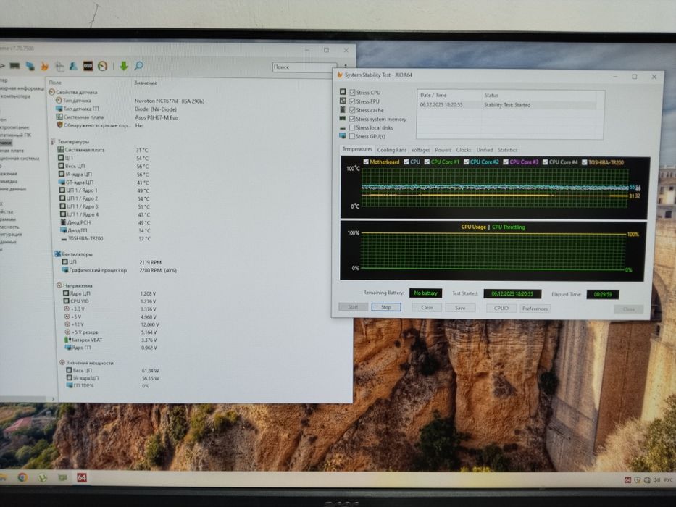Enable Stress local disks checkbox
676x507 pixels.
coord(352,127)
